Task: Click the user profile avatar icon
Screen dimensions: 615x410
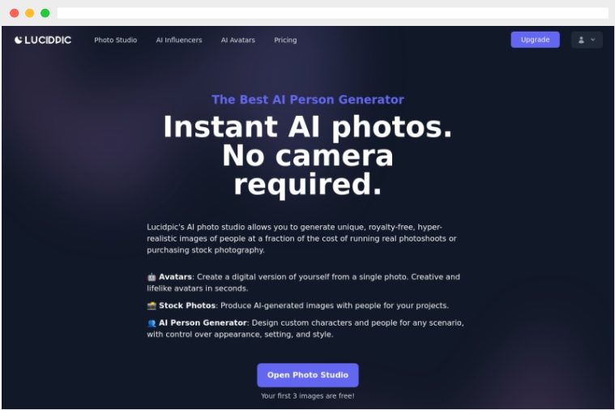Action: tap(581, 40)
